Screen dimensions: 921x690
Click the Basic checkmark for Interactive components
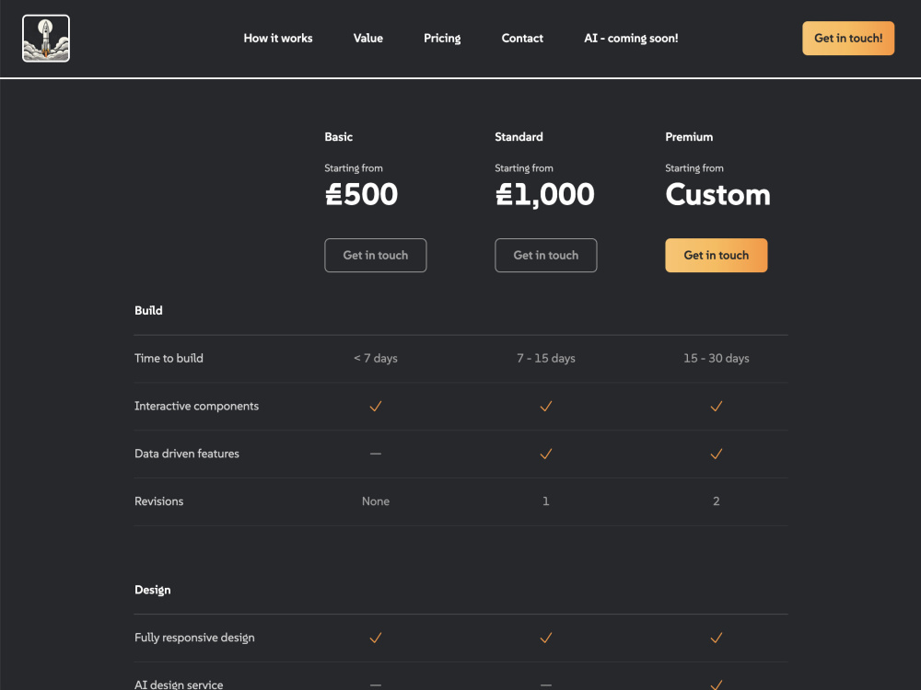tap(376, 406)
